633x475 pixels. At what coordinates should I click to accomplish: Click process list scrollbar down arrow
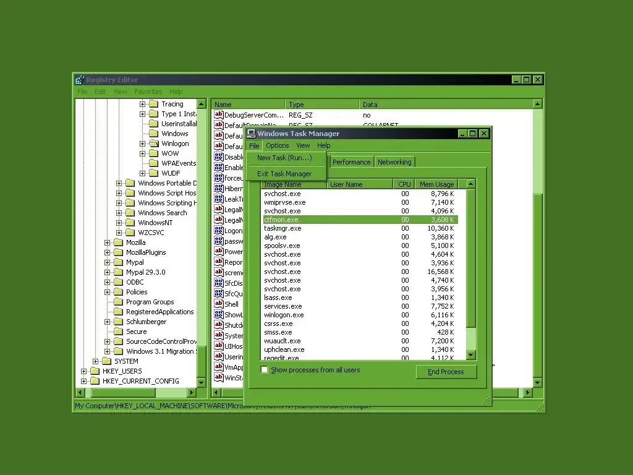click(x=470, y=355)
